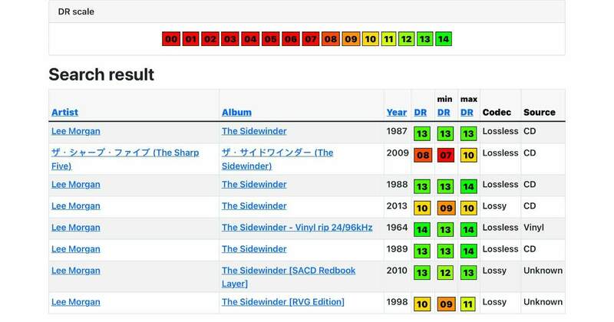Viewport: 614px width, 322px height.
Task: Sort results by Year column header
Action: tap(397, 112)
